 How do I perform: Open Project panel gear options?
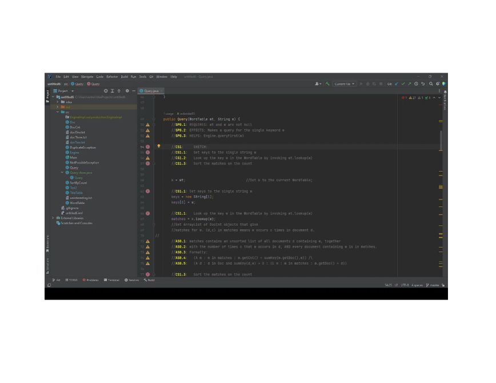click(127, 91)
